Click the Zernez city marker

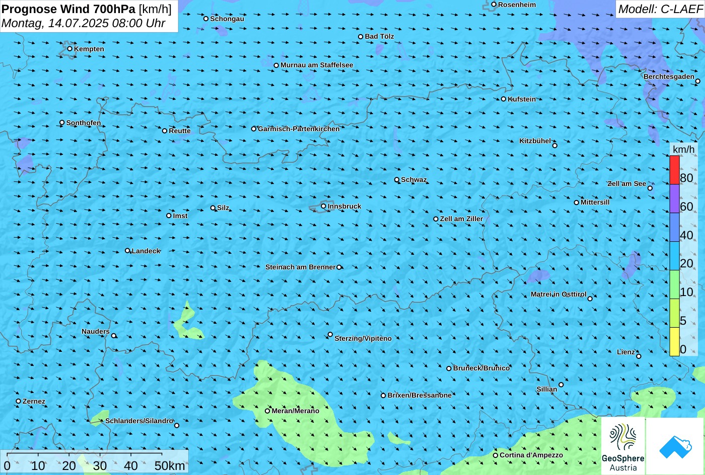coord(19,401)
